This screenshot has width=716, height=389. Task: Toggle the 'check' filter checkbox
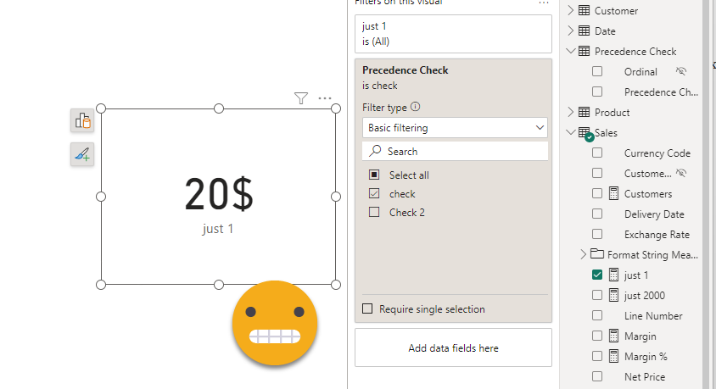[374, 194]
